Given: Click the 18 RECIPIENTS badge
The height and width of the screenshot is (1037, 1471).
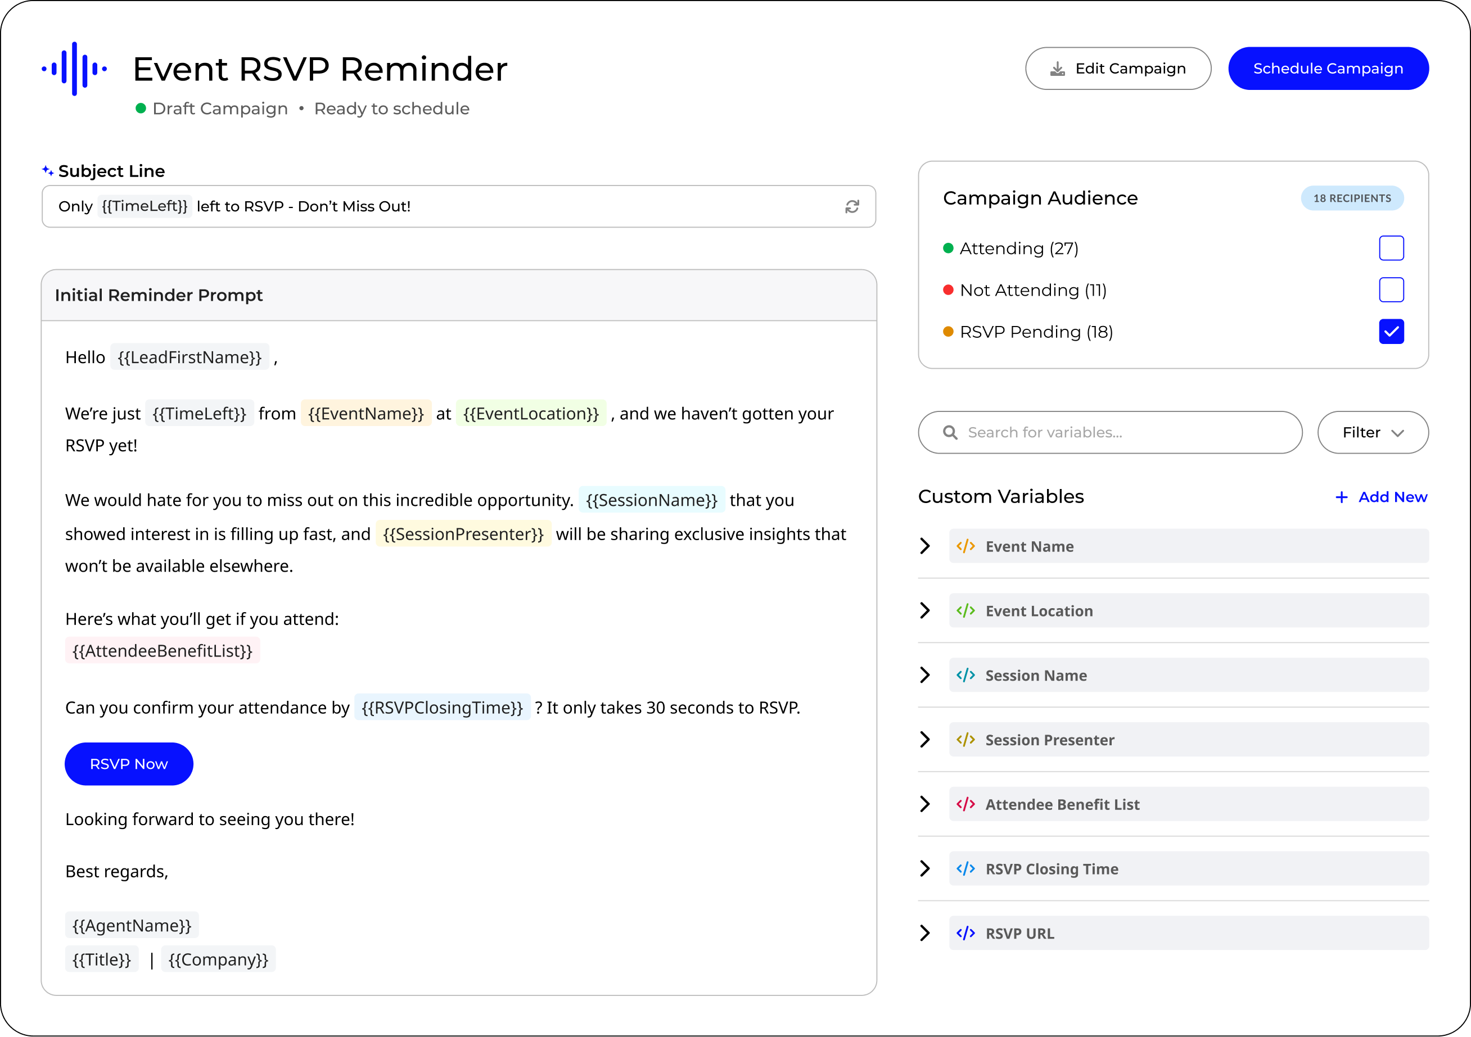Looking at the screenshot, I should [1352, 198].
